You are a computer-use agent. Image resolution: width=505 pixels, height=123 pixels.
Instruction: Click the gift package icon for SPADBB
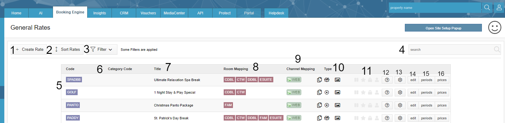click(327, 80)
